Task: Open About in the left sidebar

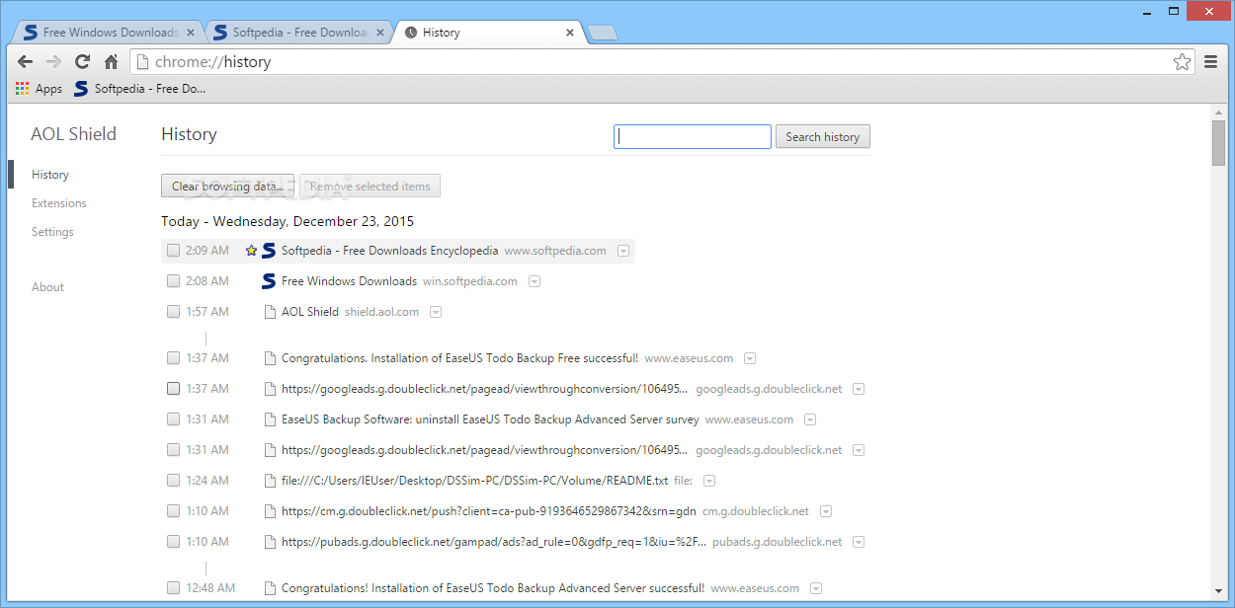Action: tap(47, 287)
